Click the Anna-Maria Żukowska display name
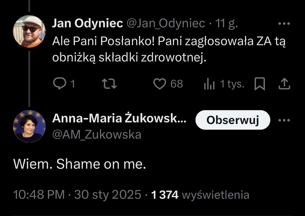This screenshot has height=216, width=305. [x=119, y=119]
